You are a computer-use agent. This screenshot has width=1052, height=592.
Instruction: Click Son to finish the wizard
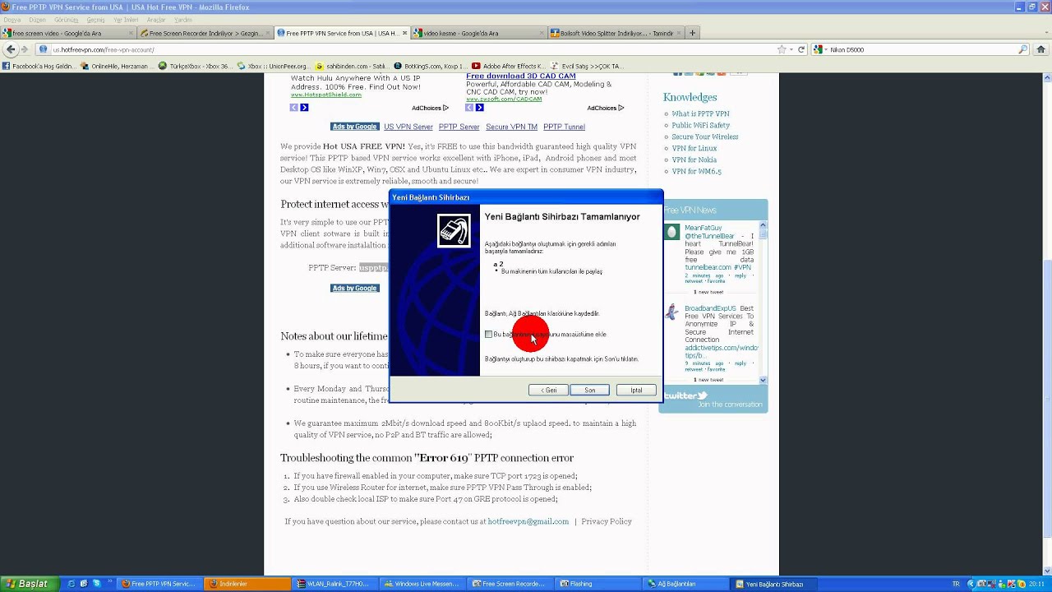(x=589, y=390)
